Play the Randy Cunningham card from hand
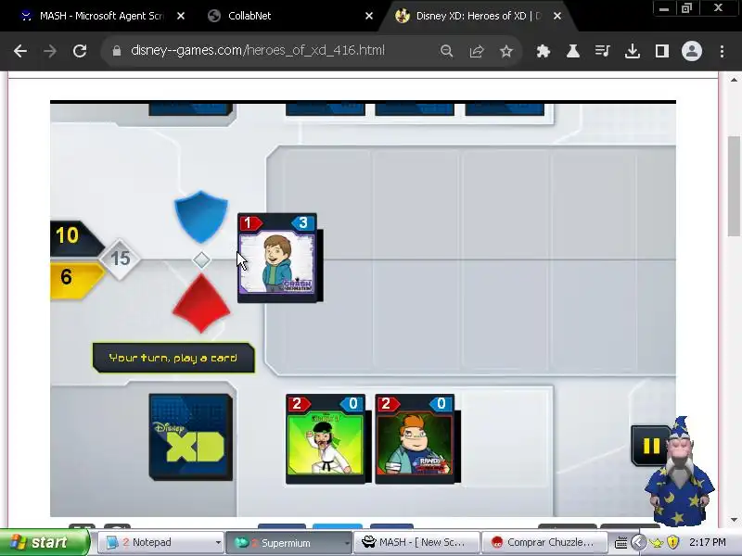The height and width of the screenshot is (556, 742). (415, 438)
